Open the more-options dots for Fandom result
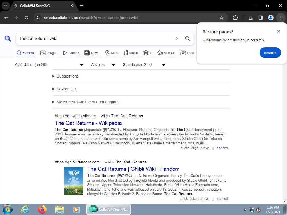 (213, 199)
